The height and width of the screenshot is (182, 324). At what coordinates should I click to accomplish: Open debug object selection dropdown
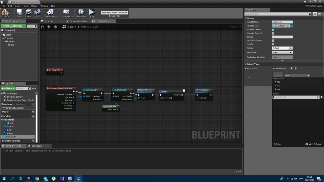tap(115, 13)
